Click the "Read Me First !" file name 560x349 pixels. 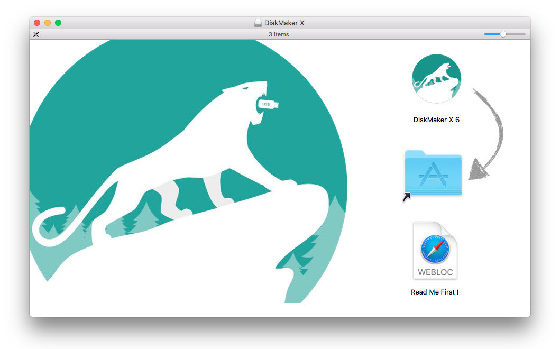[x=435, y=292]
